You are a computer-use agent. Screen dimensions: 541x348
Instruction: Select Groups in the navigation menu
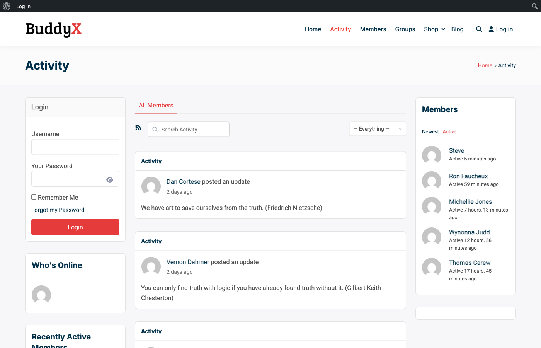(x=405, y=29)
